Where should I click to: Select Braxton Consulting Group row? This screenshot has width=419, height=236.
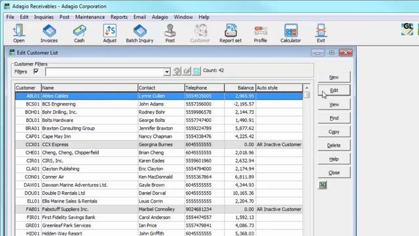[x=158, y=128]
